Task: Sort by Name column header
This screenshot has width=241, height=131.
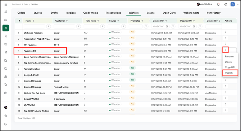Action: click(x=30, y=21)
